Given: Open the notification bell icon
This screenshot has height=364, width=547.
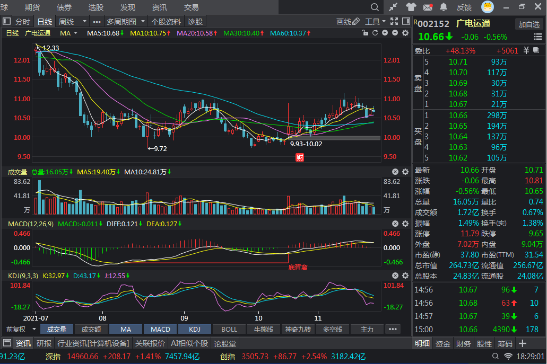Looking at the screenshot, I should click(x=444, y=7).
